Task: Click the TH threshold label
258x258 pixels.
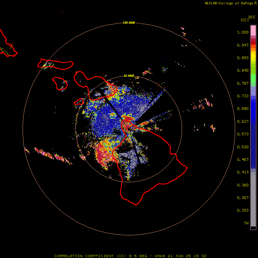Action: coord(246,223)
